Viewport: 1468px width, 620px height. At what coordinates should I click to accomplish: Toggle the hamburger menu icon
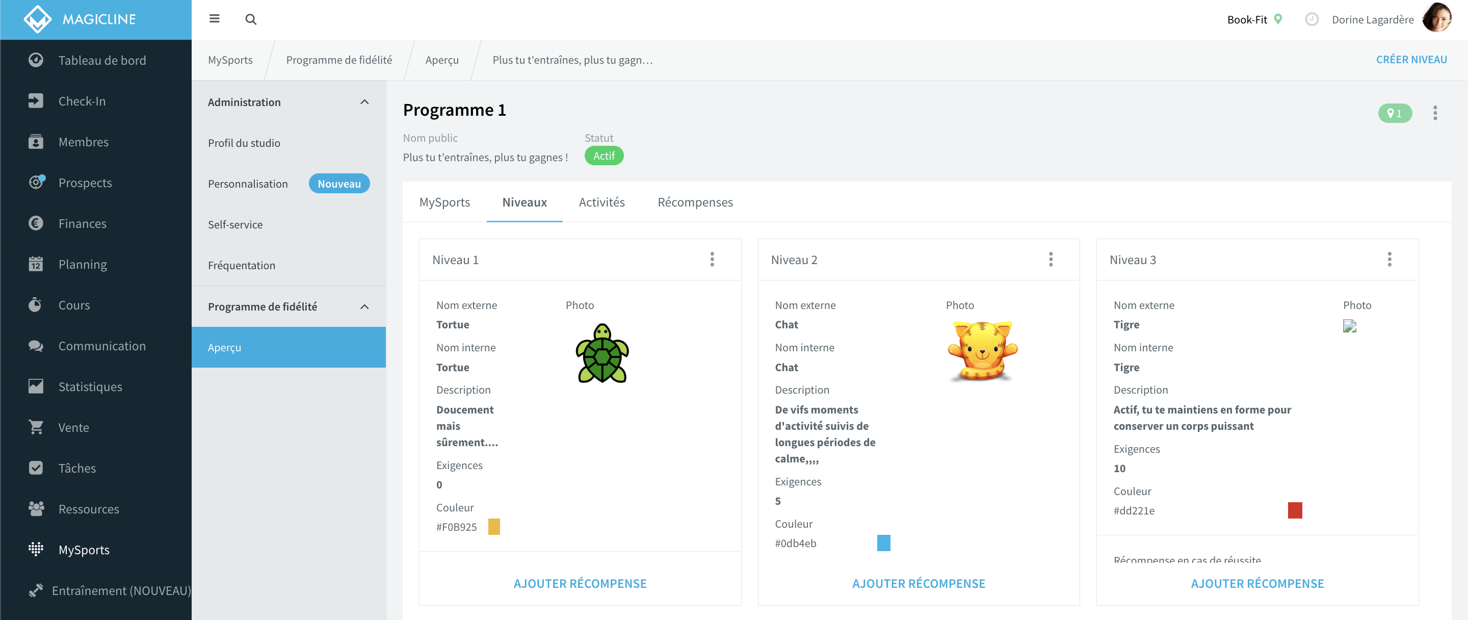click(214, 19)
